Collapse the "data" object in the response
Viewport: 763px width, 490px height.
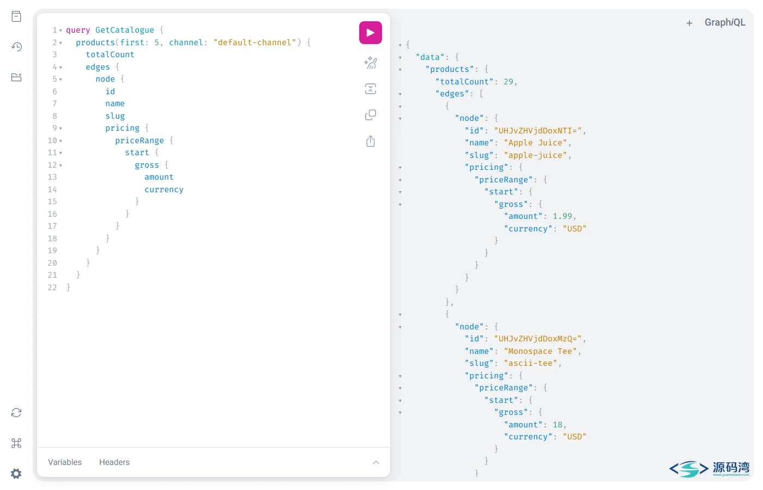[400, 58]
